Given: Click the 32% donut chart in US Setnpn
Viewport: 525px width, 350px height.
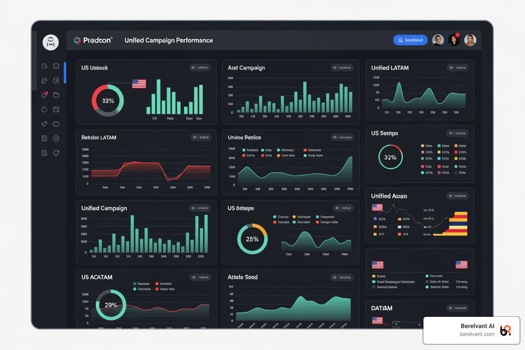Looking at the screenshot, I should 391,157.
